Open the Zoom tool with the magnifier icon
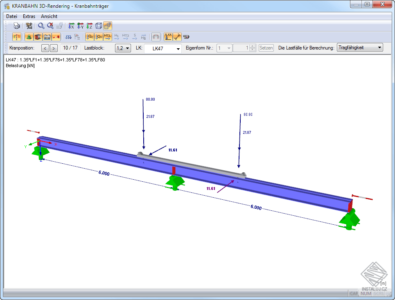 point(41,25)
